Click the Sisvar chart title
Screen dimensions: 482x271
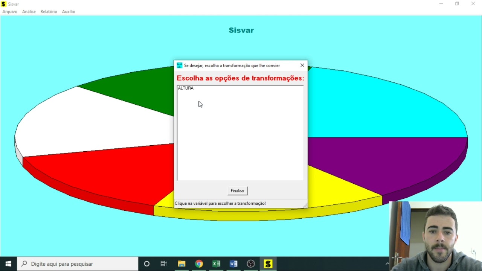tap(241, 30)
